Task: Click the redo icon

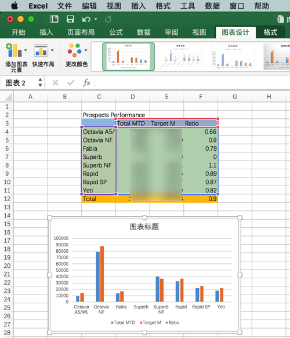Action: 108,19
